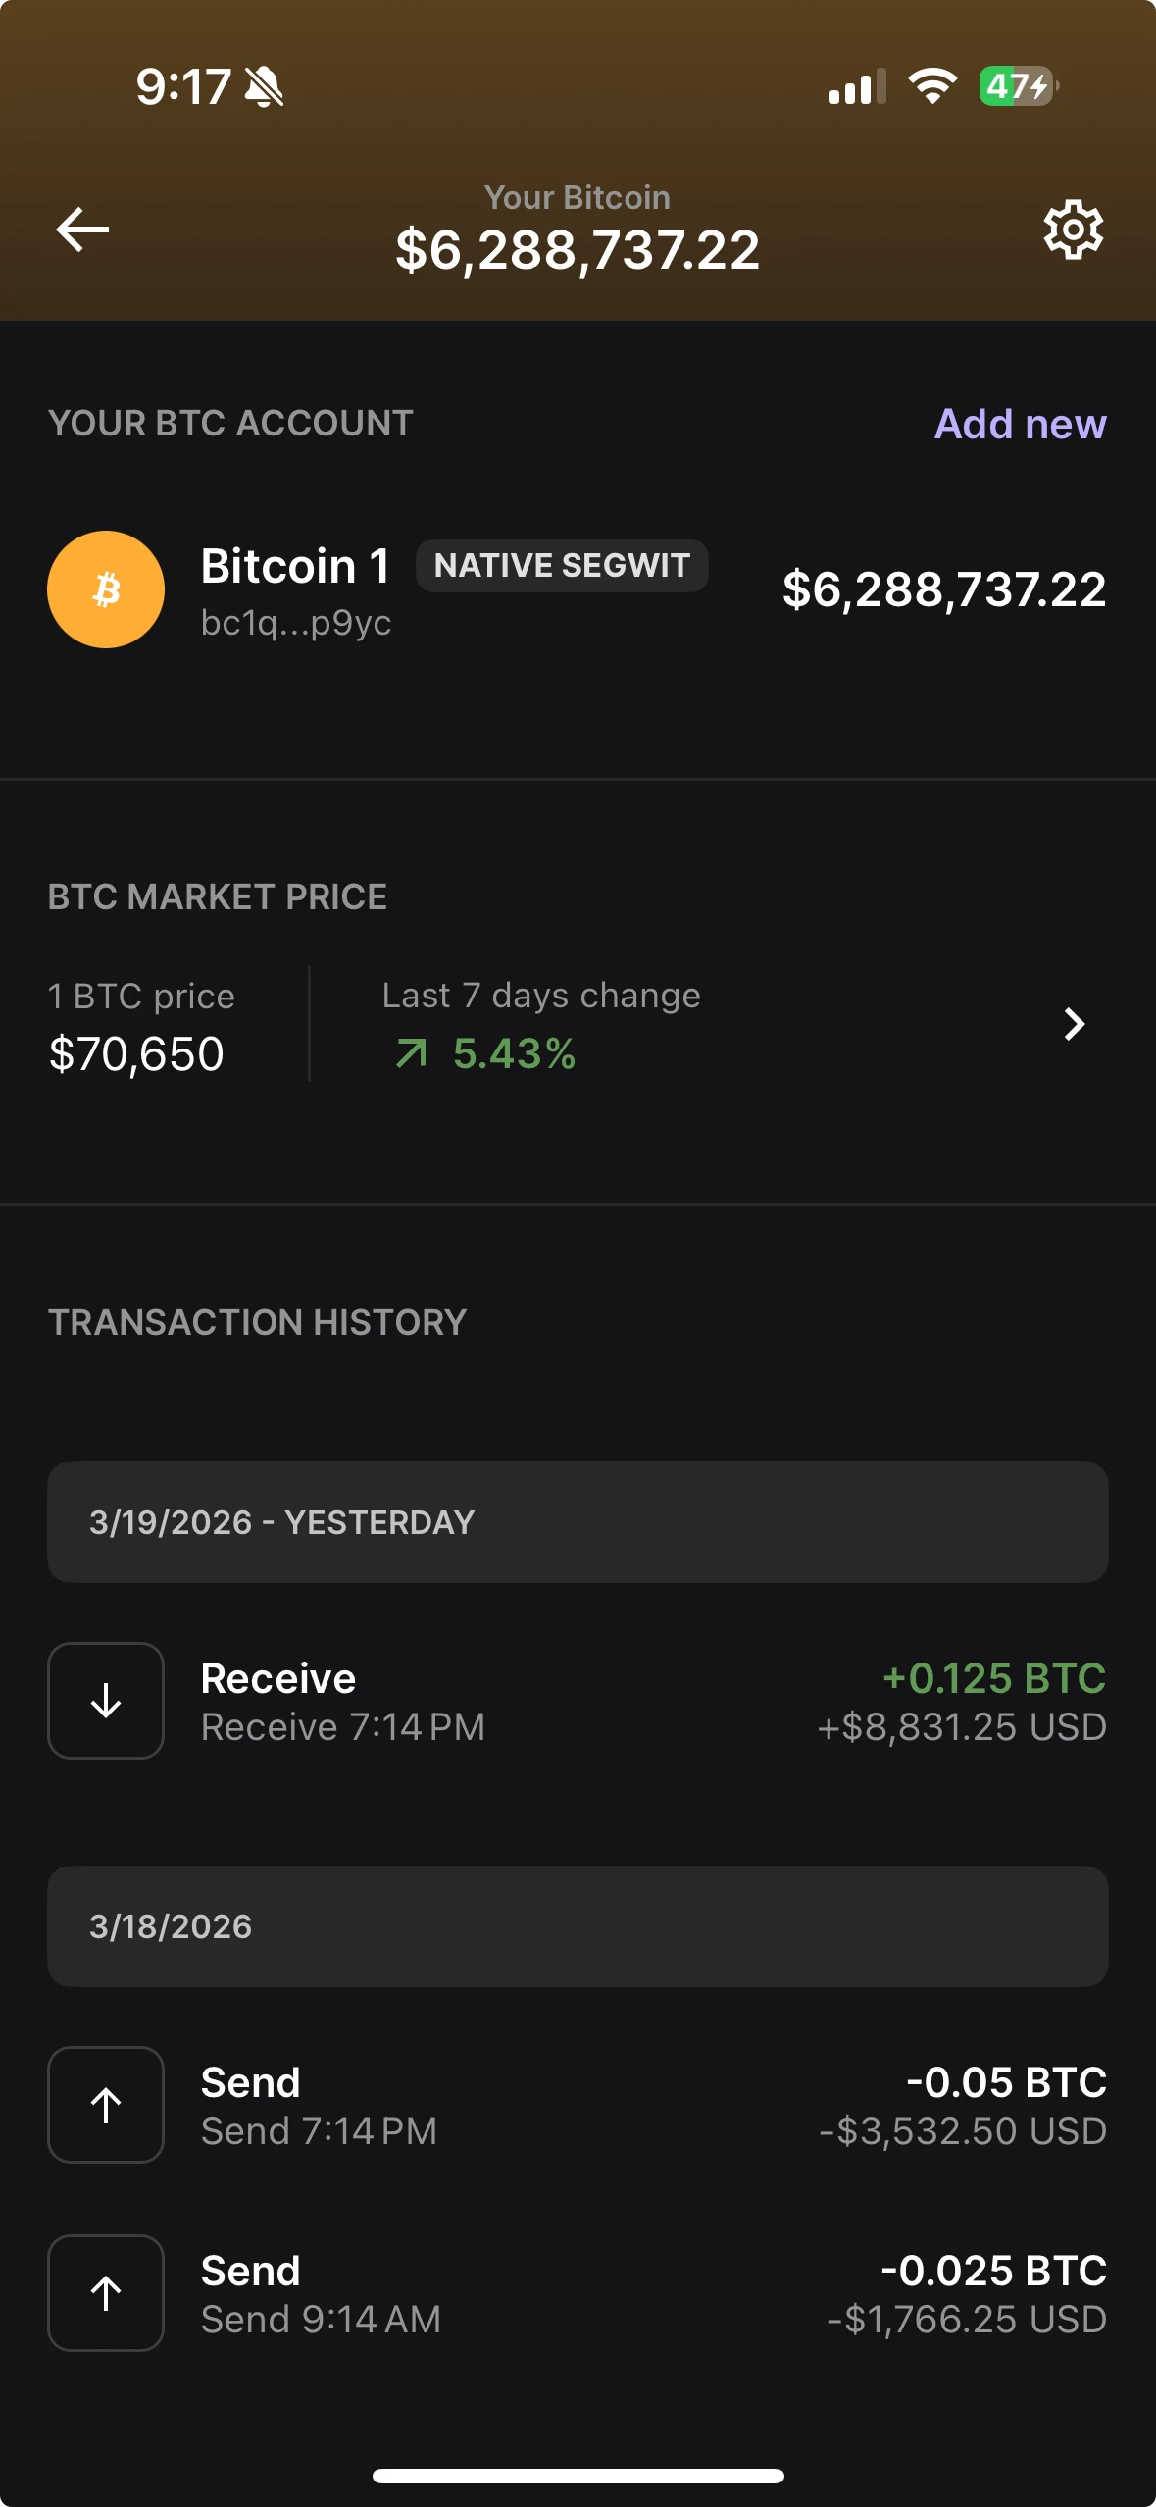This screenshot has height=2507, width=1156.
Task: Tap the silent mode bell icon
Action: (x=264, y=86)
